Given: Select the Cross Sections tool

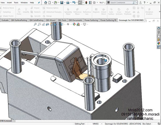Looking at the screenshot, I should [119, 11].
